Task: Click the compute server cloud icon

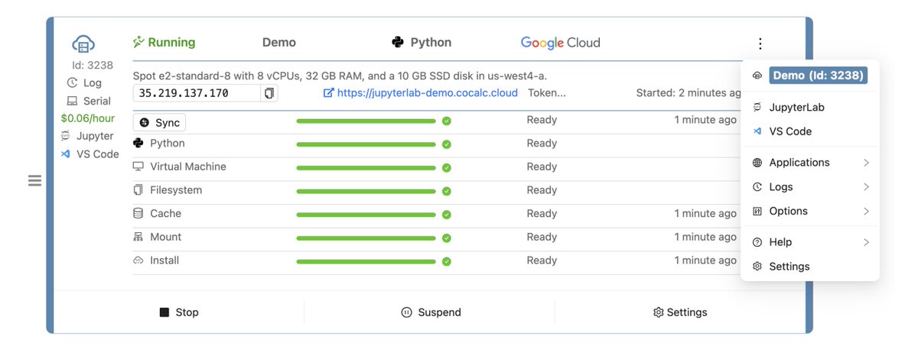Action: [x=83, y=45]
